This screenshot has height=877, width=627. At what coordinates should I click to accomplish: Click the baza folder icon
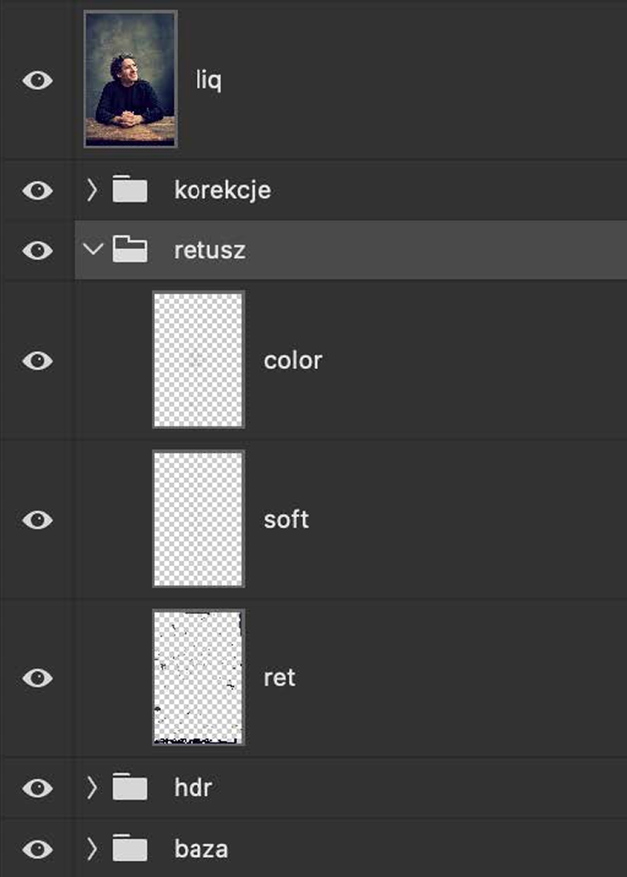pos(129,849)
